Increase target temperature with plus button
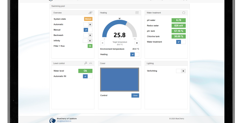Viewport: 246px width, 123px height. point(137,43)
